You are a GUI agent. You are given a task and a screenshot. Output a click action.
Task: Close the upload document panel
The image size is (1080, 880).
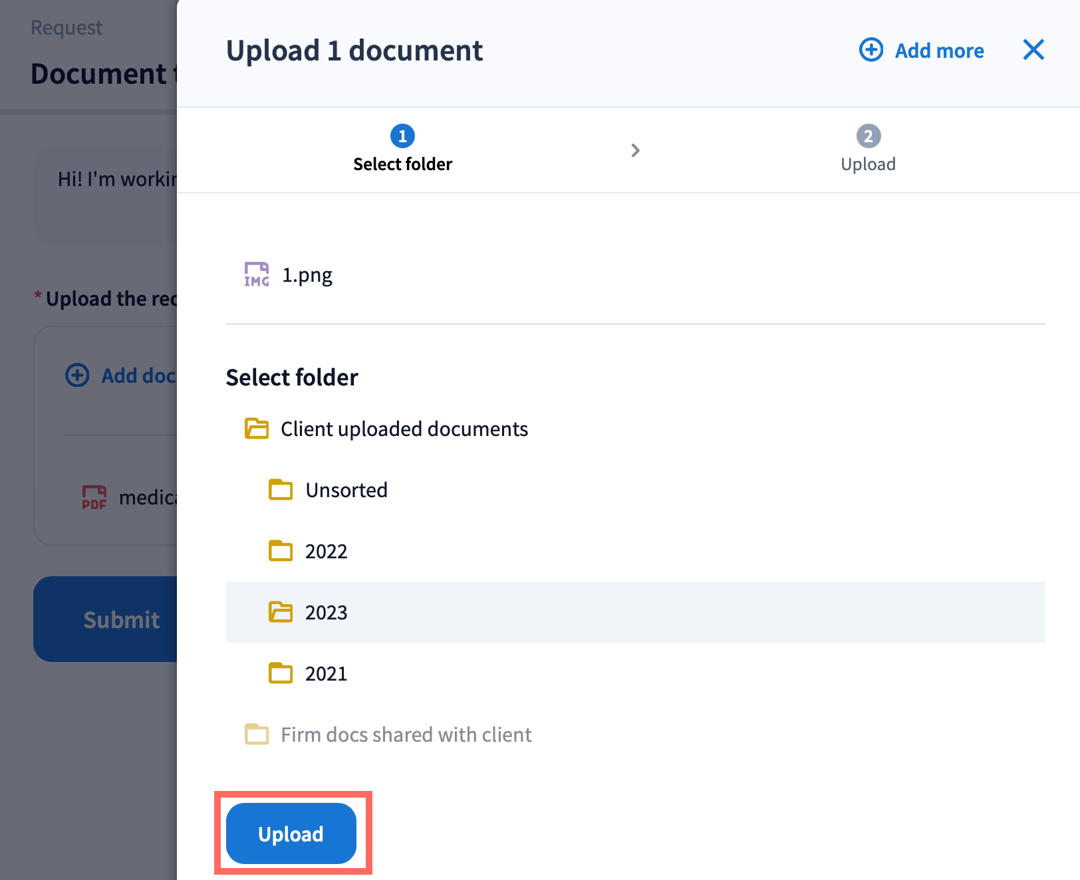pos(1033,50)
